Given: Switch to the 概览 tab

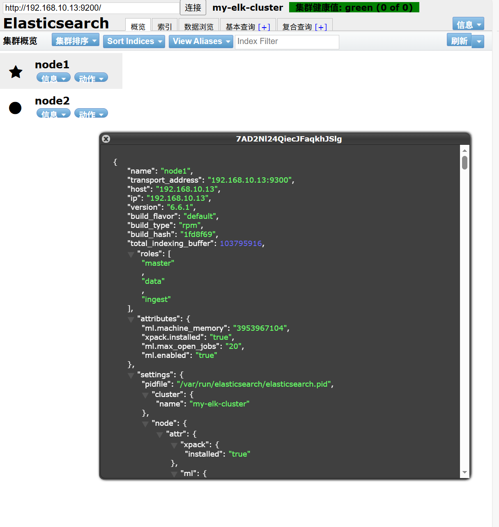Looking at the screenshot, I should 138,26.
